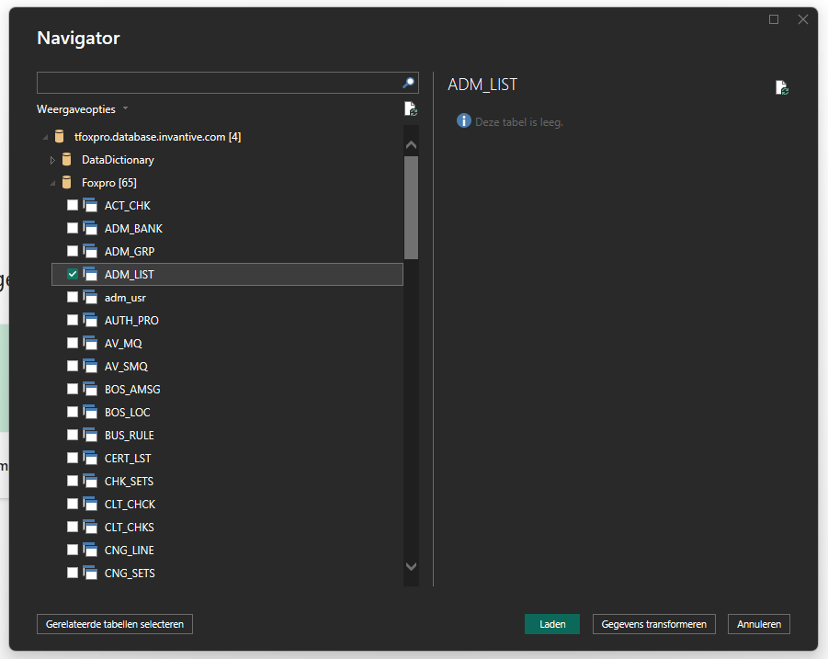This screenshot has height=659, width=828.
Task: Open the Weergaveopties dropdown
Action: pos(83,109)
